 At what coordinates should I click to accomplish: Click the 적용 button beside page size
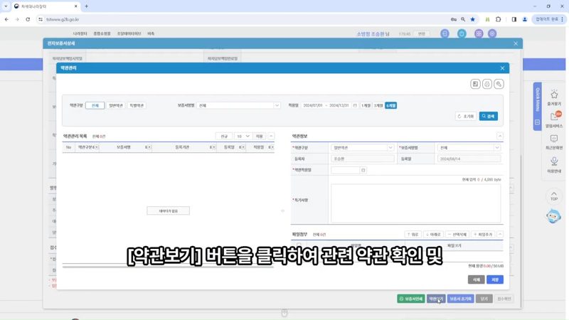coord(259,136)
